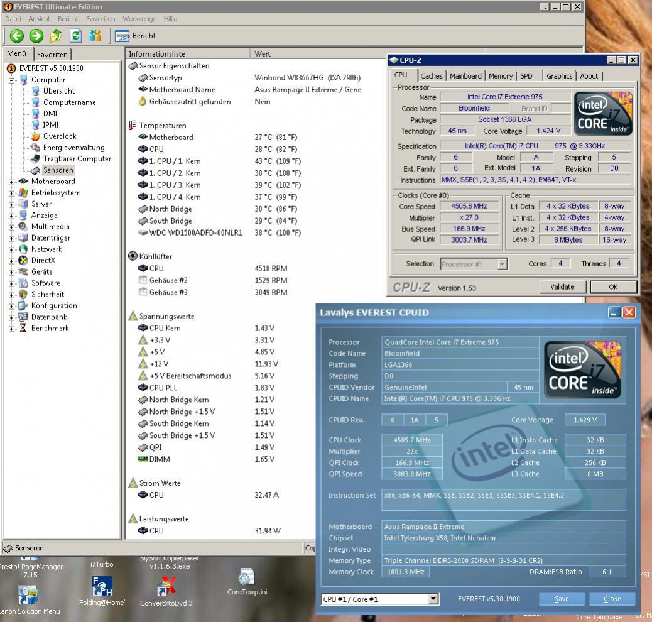Open the Memory tab in CPU-Z
This screenshot has width=652, height=622.
tap(500, 76)
